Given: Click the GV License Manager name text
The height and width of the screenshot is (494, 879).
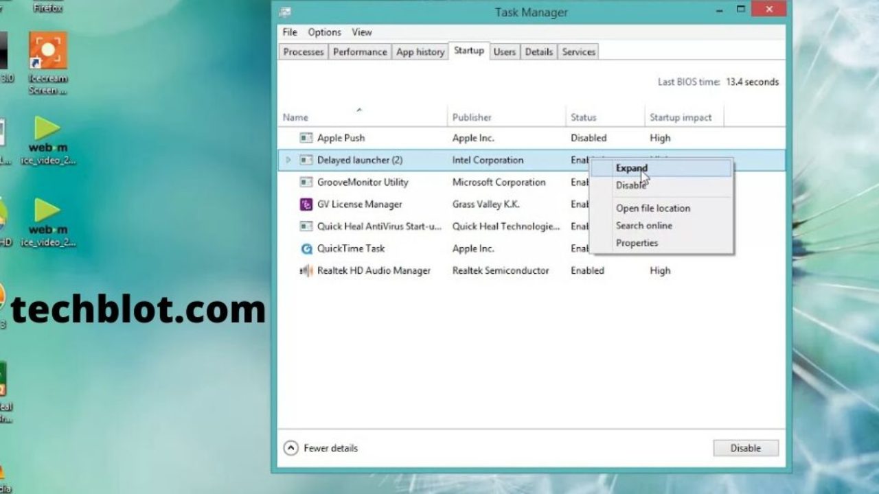Looking at the screenshot, I should point(360,204).
